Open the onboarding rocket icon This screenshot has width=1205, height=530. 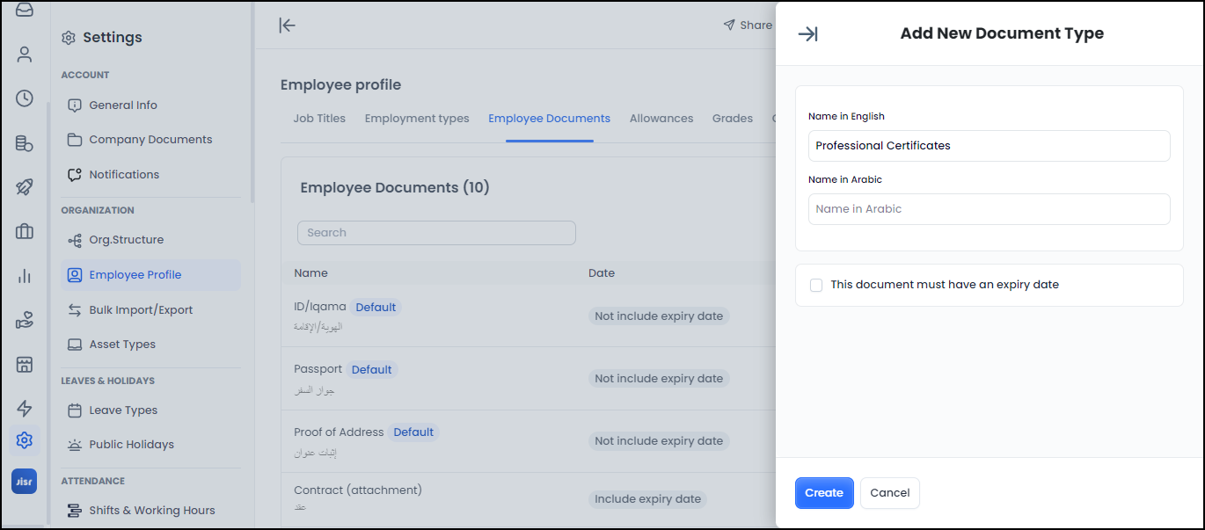(24, 187)
